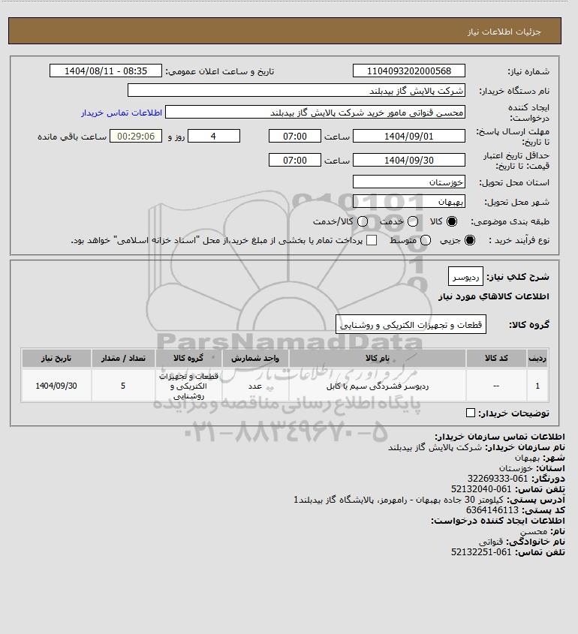Choose the جزیی purchase type radio

[x=470, y=240]
